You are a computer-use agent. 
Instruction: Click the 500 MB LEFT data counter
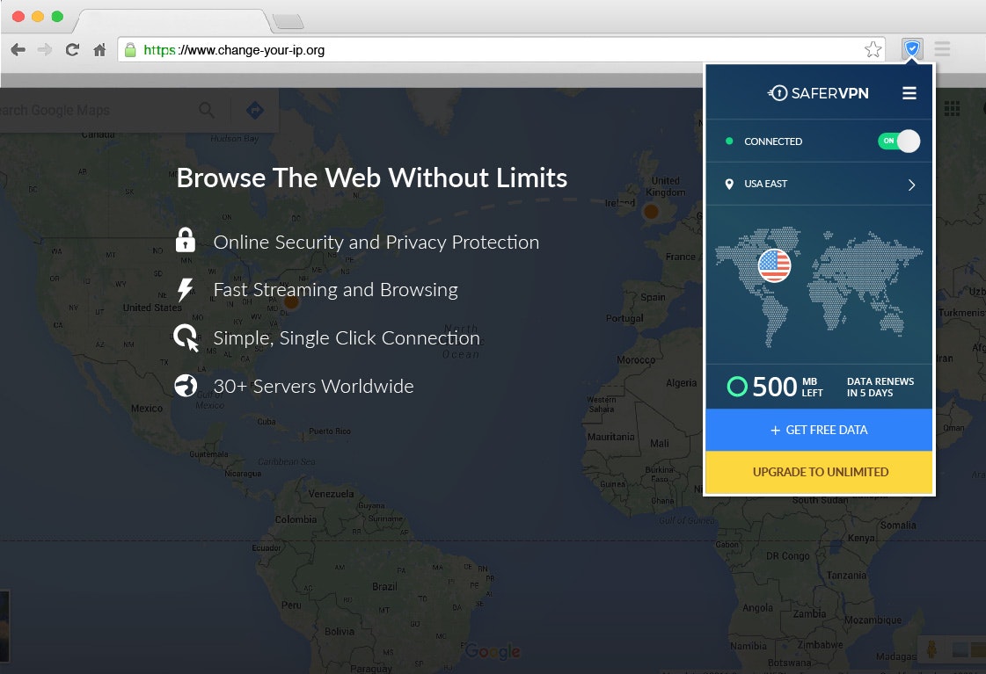tap(787, 387)
